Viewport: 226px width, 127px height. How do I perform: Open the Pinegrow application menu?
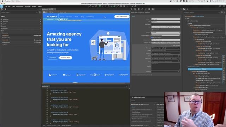[8, 1]
